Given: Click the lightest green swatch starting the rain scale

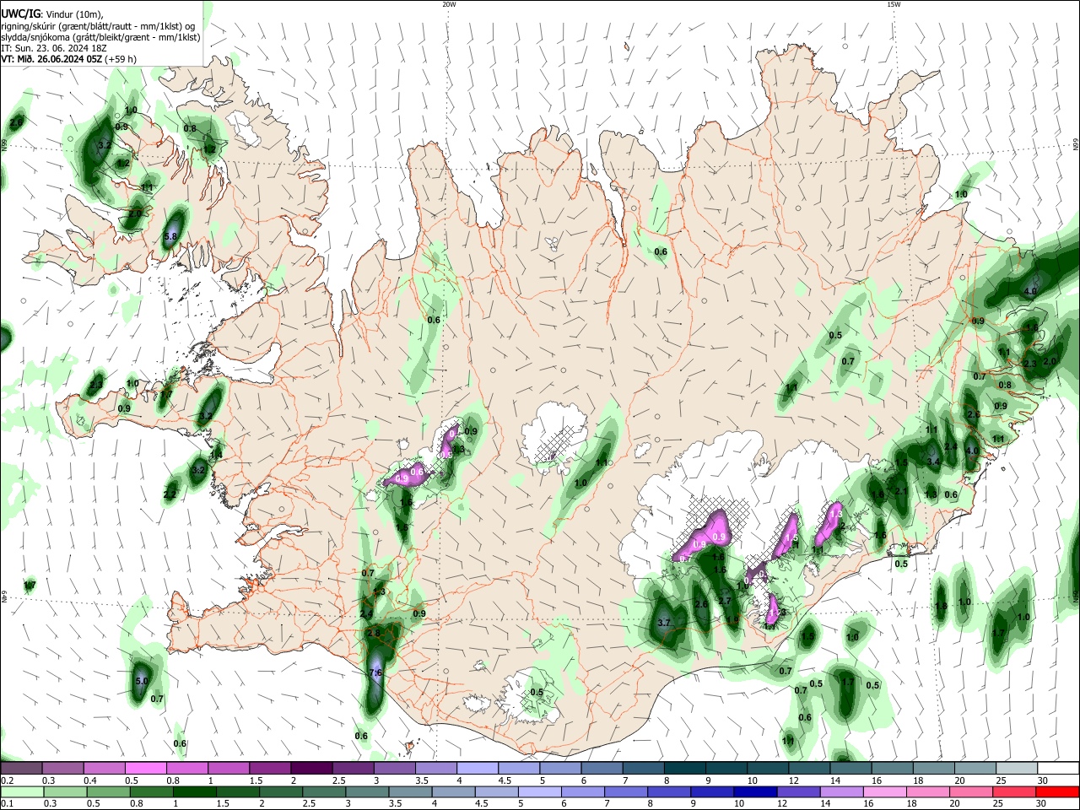Looking at the screenshot, I should pyautogui.click(x=22, y=791).
